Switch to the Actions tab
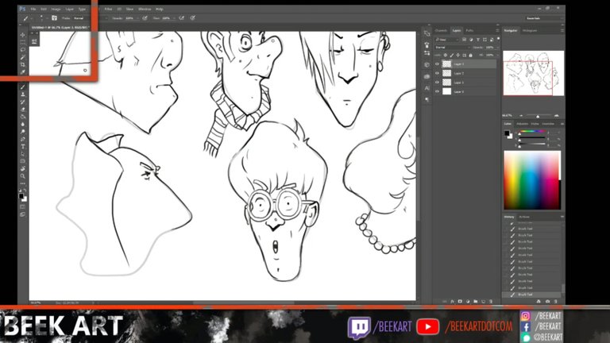 click(524, 216)
